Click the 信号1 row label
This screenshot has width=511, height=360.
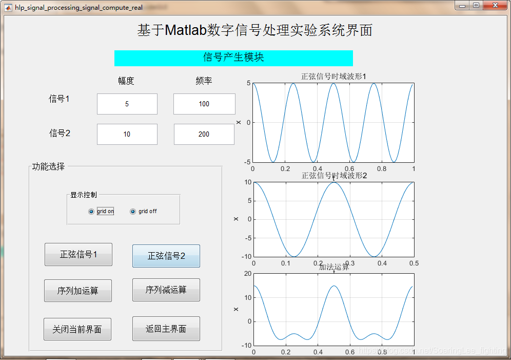pos(59,99)
